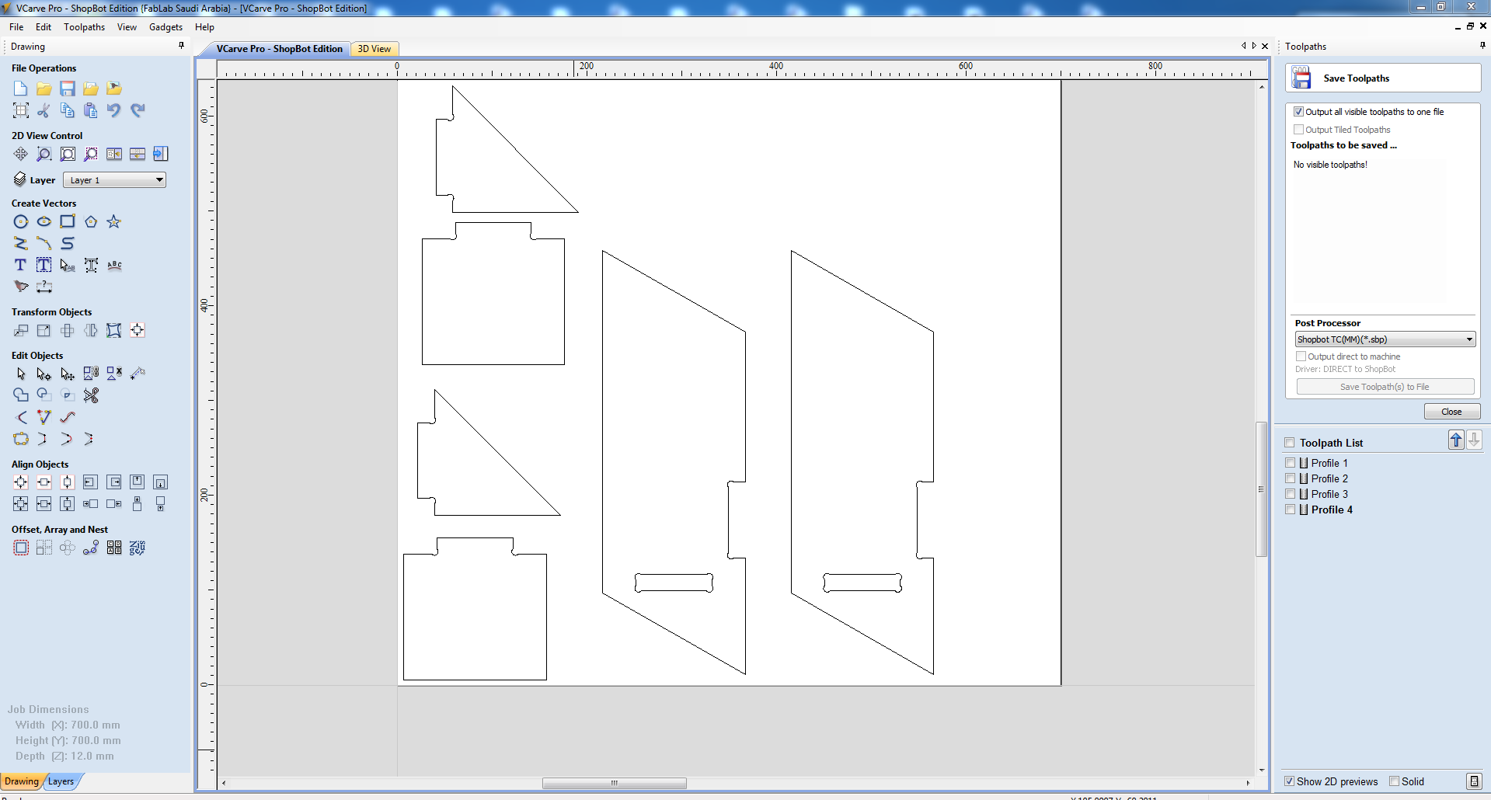This screenshot has width=1491, height=800.
Task: Open the Save Toolpaths disk icon
Action: click(x=1301, y=78)
